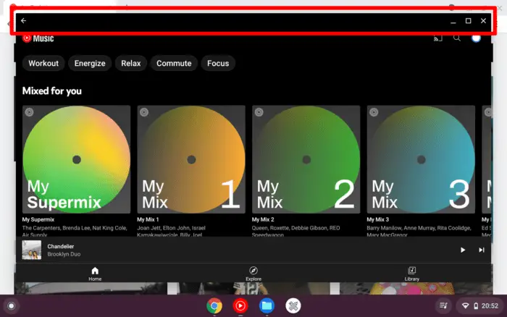Open the Files app from the shelf

[267, 305]
